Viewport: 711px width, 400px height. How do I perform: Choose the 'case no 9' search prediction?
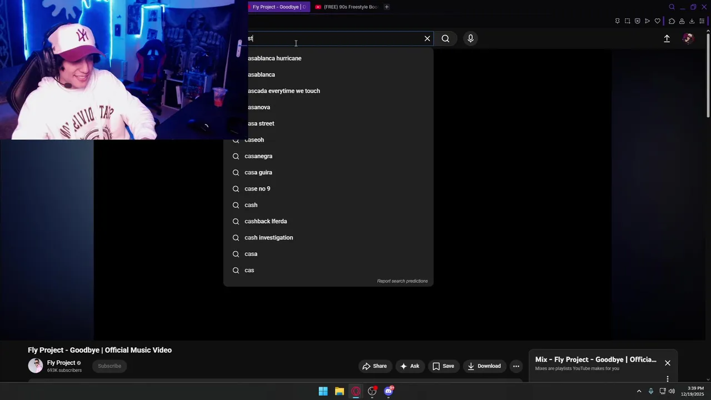click(x=328, y=189)
